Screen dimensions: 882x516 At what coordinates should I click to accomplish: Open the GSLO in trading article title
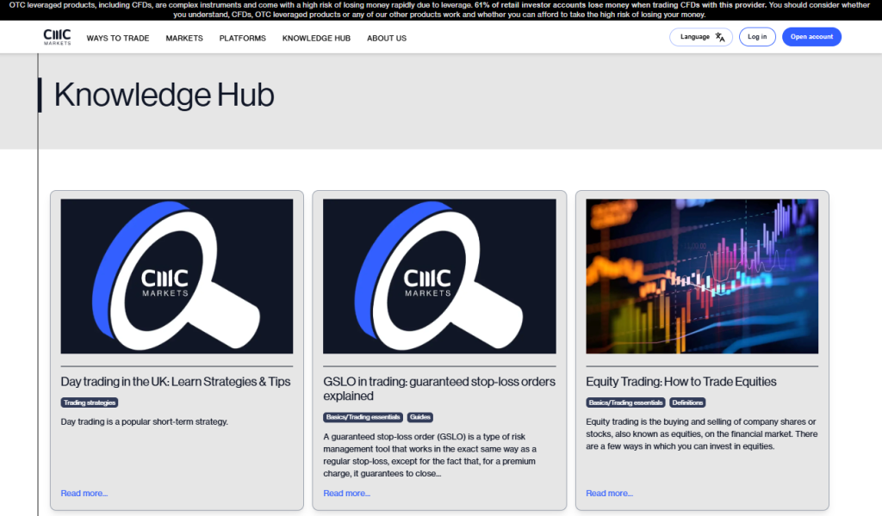(439, 389)
